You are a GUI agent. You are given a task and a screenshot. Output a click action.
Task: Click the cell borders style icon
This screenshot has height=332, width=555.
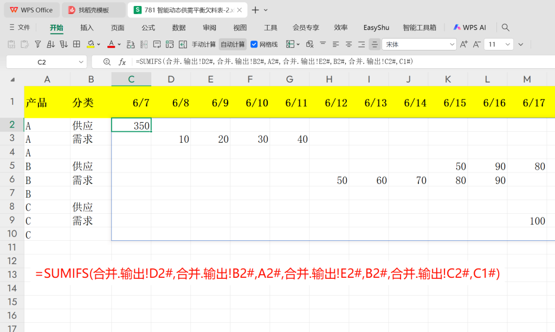point(290,44)
